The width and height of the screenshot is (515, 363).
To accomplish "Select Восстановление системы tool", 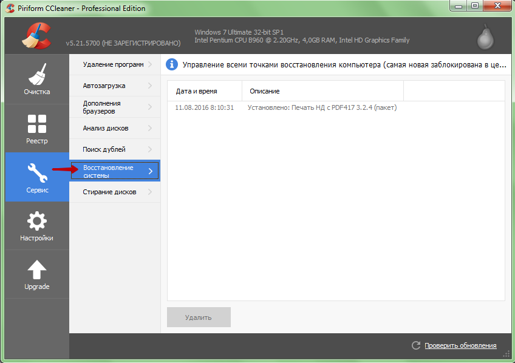I will tap(115, 171).
